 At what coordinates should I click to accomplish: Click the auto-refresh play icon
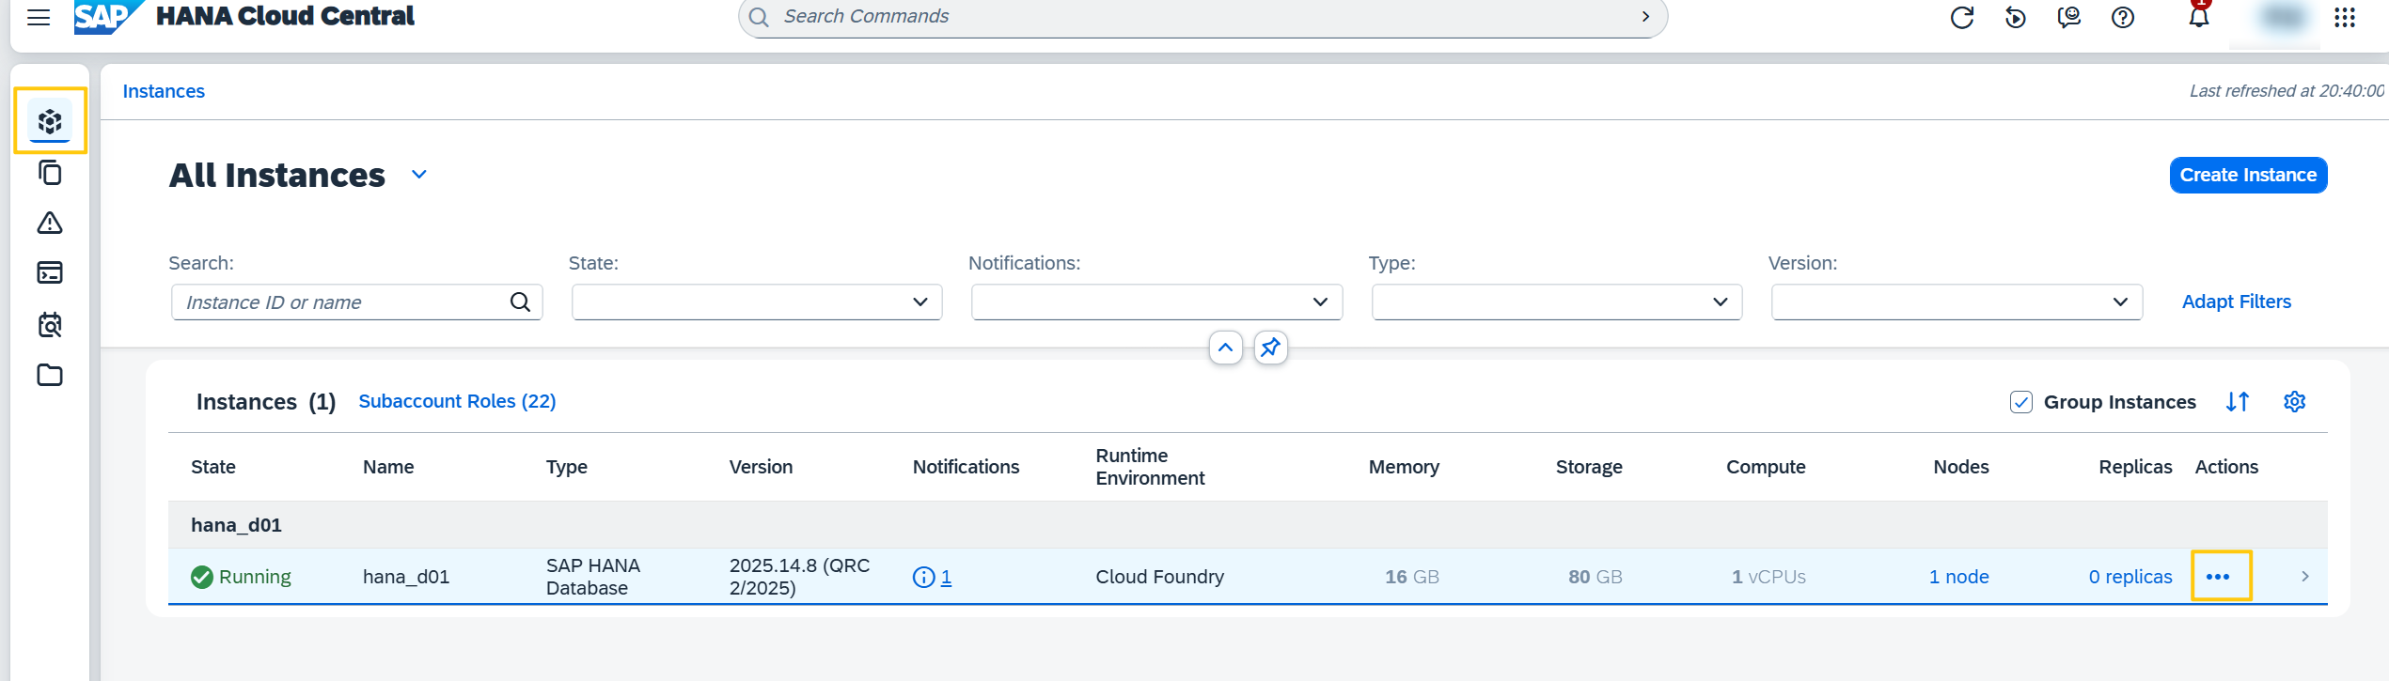pyautogui.click(x=2016, y=17)
